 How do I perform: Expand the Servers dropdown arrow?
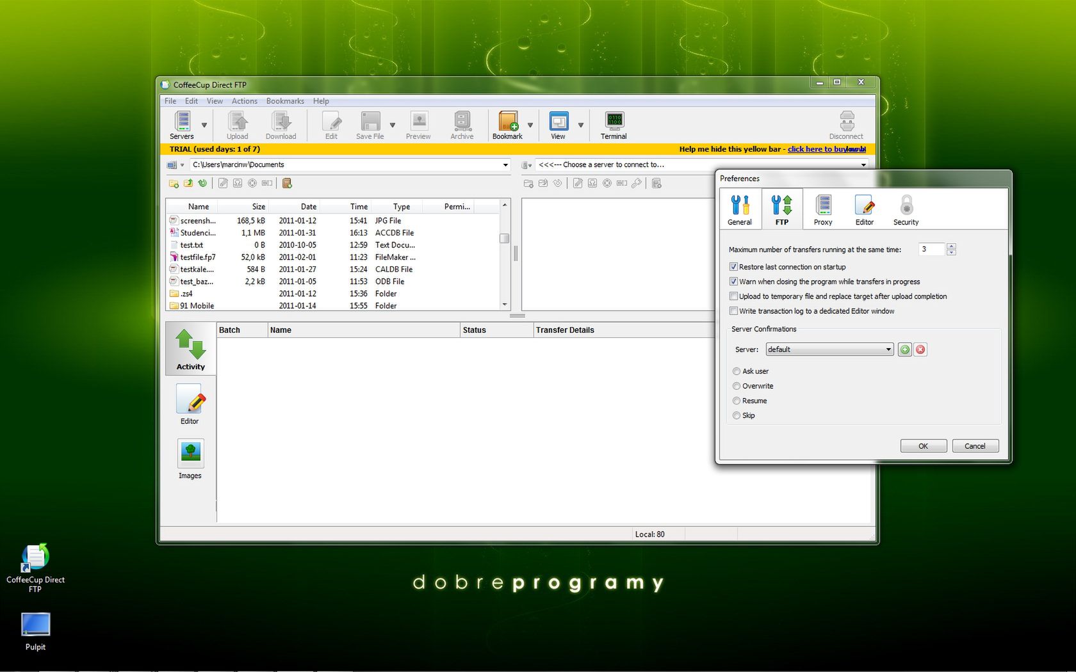click(204, 125)
